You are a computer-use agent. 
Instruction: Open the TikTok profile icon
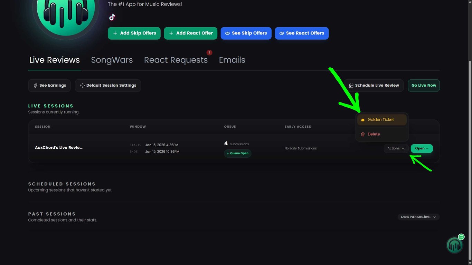click(112, 17)
